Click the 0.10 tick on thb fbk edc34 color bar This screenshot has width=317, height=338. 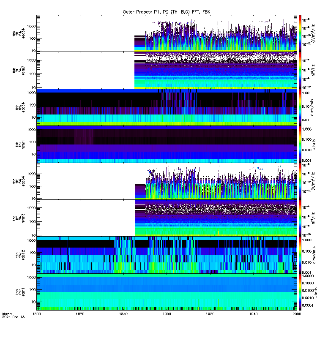(x=306, y=106)
